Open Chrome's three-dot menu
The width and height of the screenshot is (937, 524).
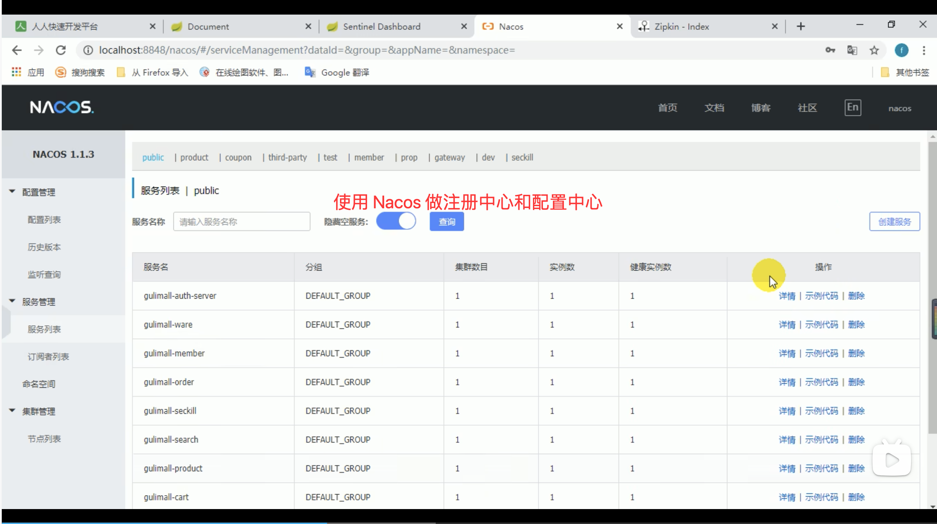pyautogui.click(x=923, y=50)
